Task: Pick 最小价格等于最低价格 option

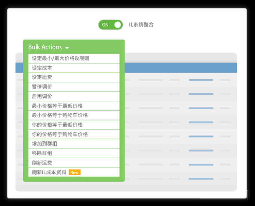Action: coord(74,106)
